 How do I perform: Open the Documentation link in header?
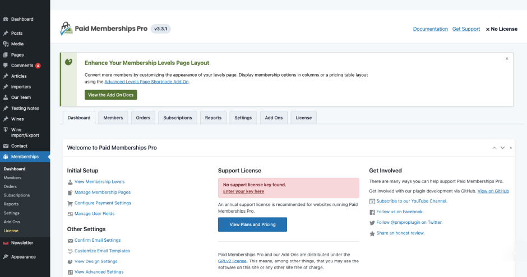[x=430, y=29]
